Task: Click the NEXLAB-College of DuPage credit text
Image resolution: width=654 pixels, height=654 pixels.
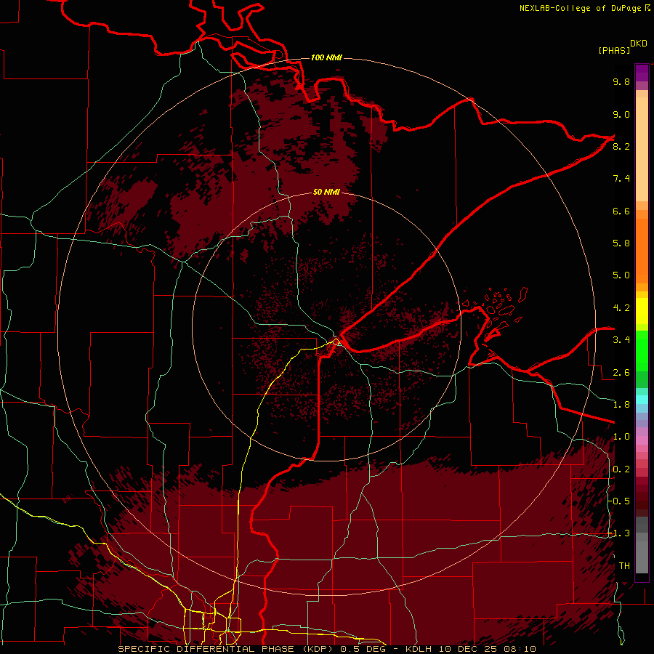Action: point(580,8)
